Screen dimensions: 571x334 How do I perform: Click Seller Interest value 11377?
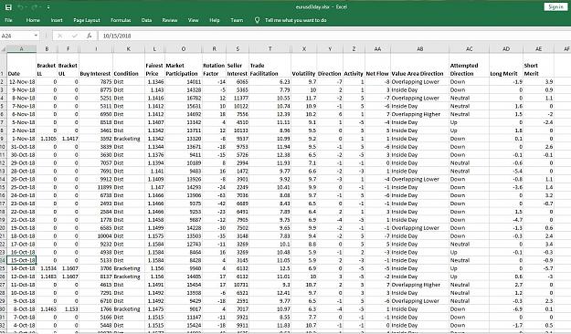pyautogui.click(x=238, y=99)
